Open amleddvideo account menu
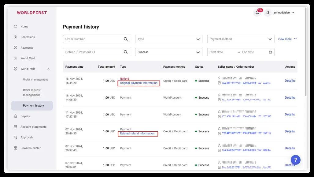This screenshot has height=177, width=314. click(x=283, y=13)
